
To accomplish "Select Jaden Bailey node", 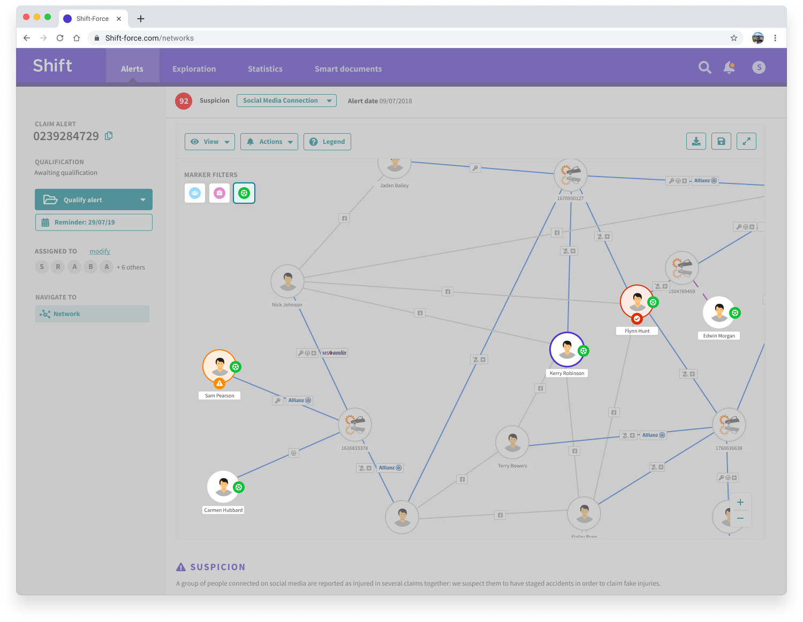I will pos(395,167).
